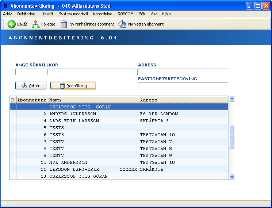Click address SKRÅMSTA 3

point(154,121)
